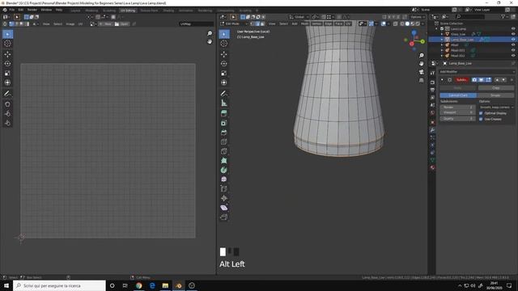Select the Shear tool

(x=224, y=208)
